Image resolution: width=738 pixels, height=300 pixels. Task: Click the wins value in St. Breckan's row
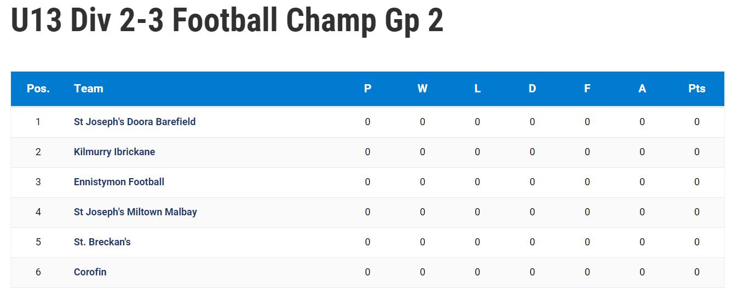coord(423,242)
